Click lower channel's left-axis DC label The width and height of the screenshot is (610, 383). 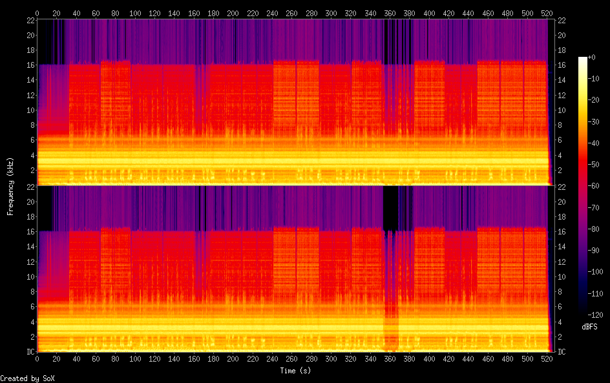[x=30, y=352]
